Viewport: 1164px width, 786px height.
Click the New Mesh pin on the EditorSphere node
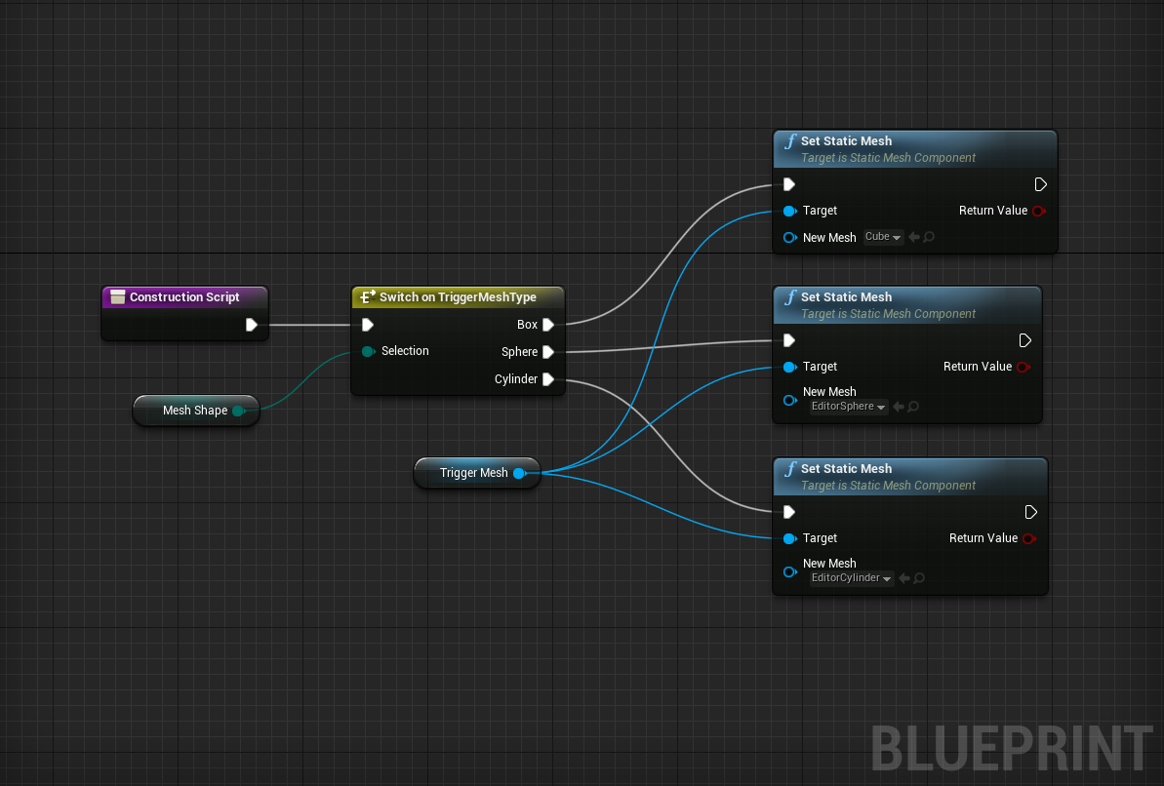click(790, 400)
